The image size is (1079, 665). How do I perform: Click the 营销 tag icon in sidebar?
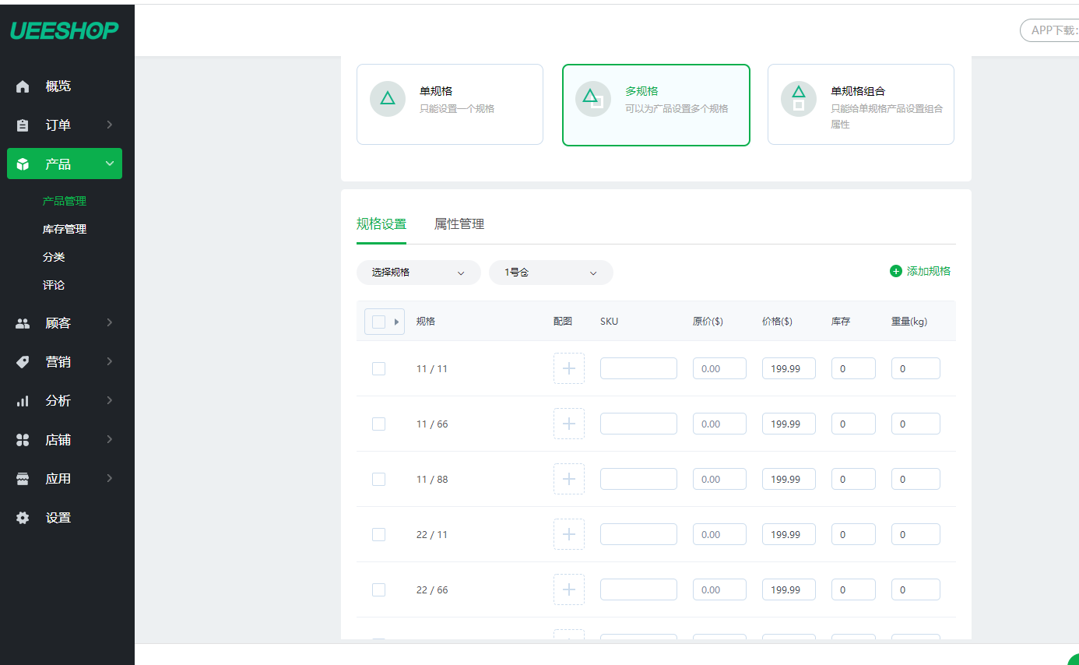(x=23, y=362)
